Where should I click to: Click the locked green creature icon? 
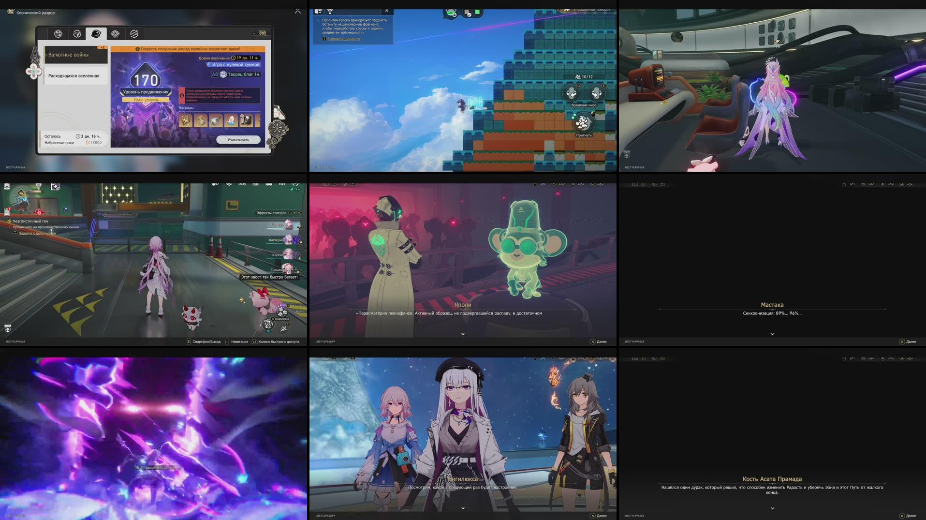[x=451, y=13]
